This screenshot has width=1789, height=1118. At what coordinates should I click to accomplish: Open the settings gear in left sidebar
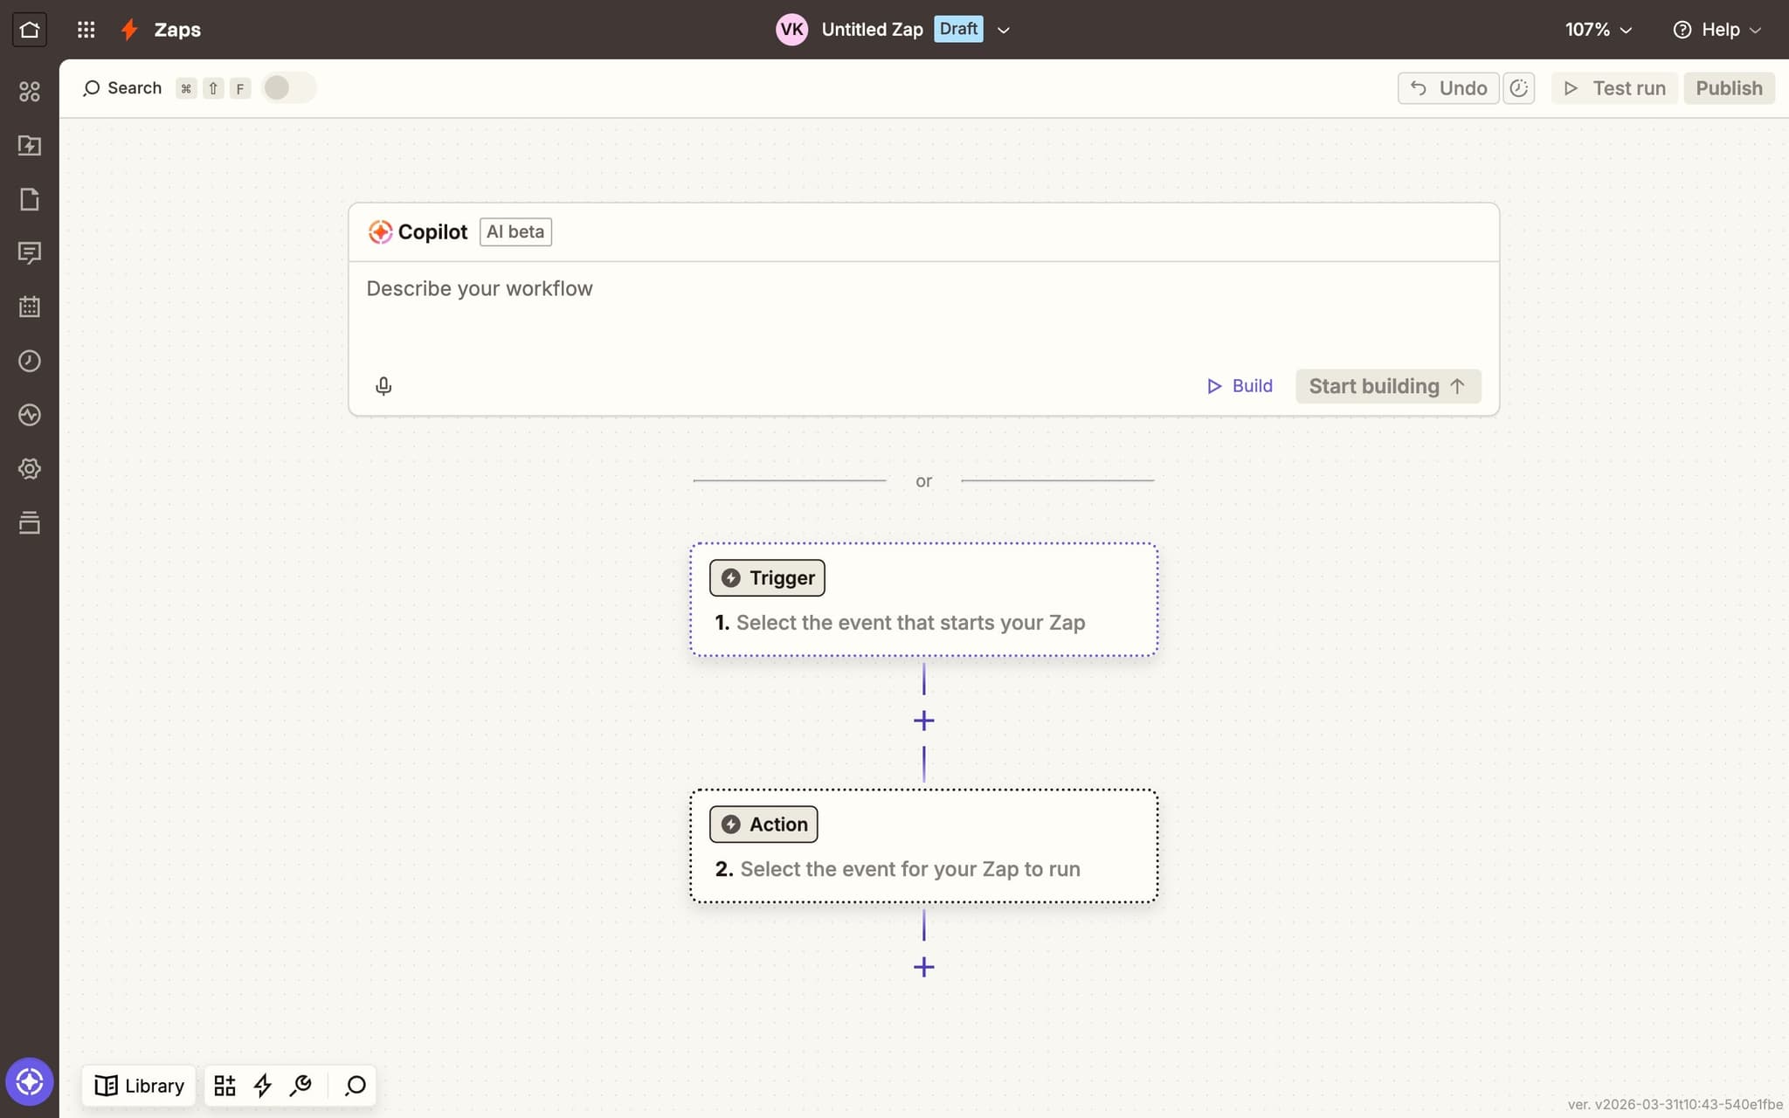coord(29,469)
